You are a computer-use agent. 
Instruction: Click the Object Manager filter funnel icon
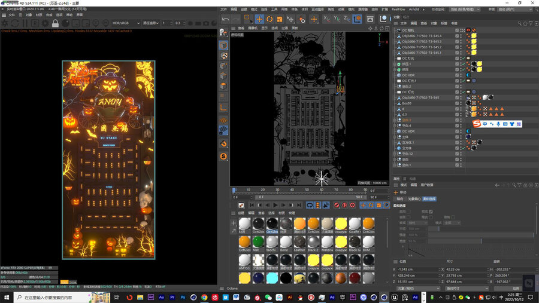coord(531,23)
